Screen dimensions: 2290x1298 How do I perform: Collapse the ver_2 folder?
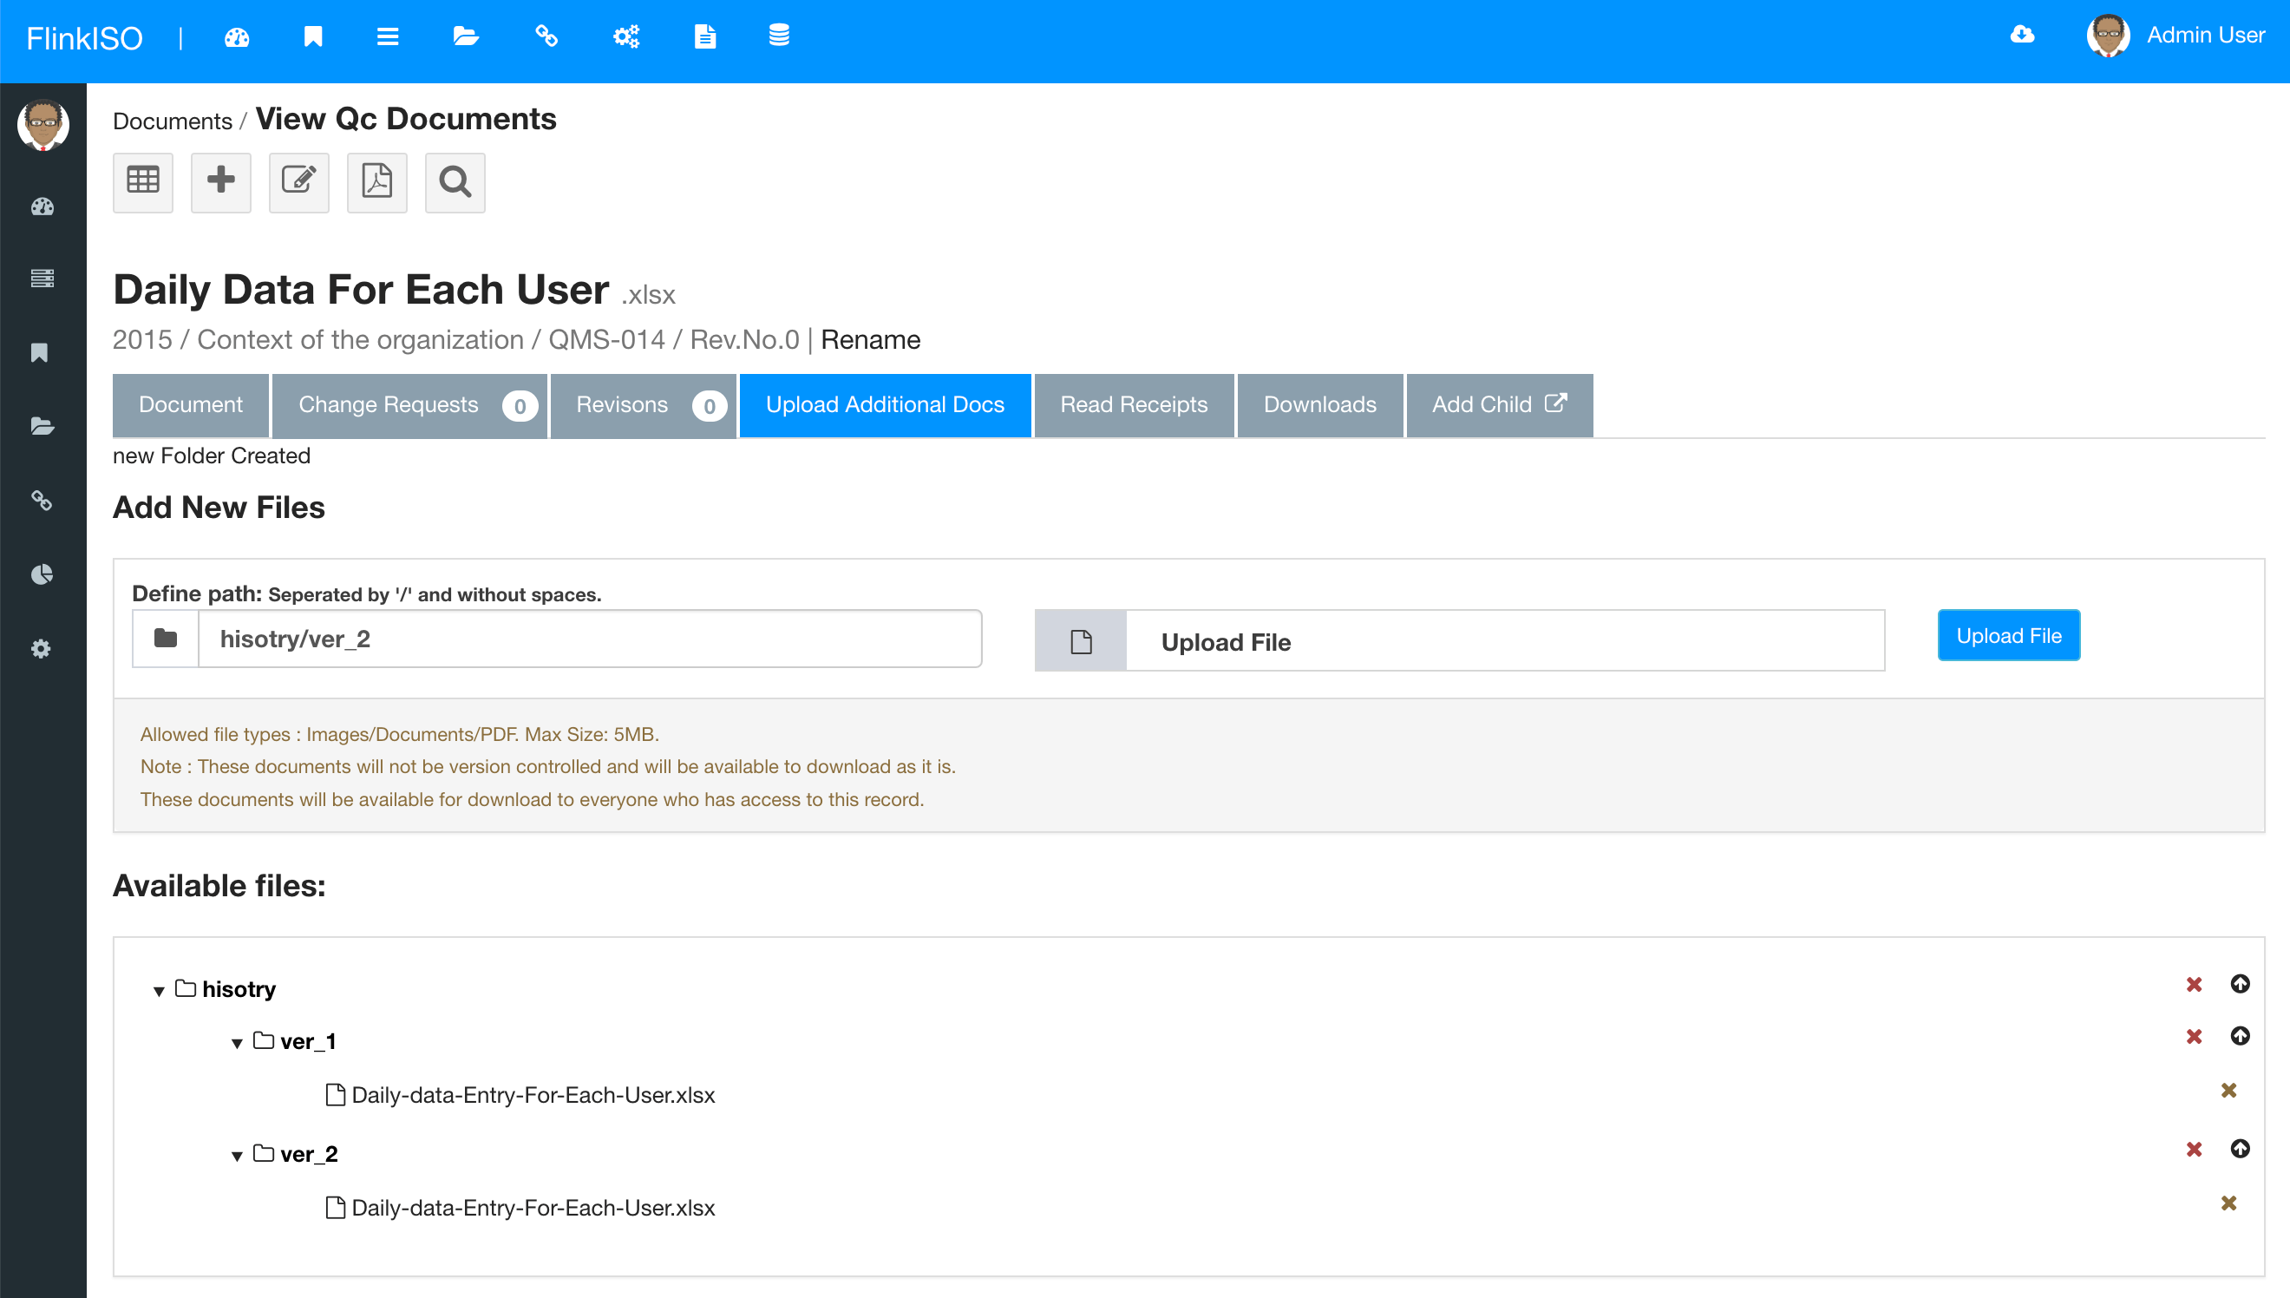point(237,1157)
